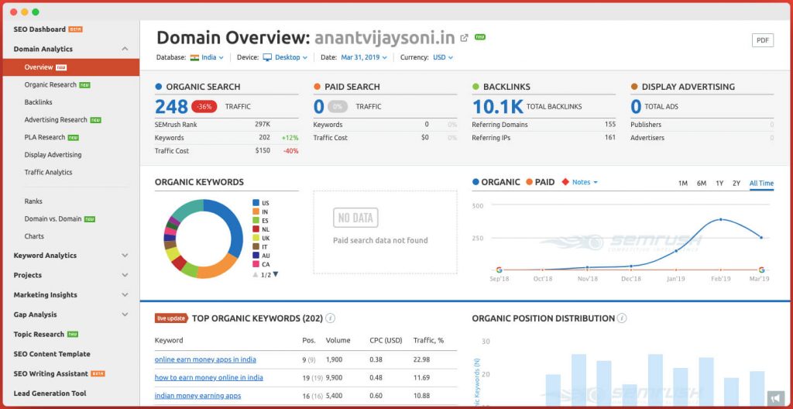793x409 pixels.
Task: Sort keywords table by Volume column header
Action: pyautogui.click(x=336, y=341)
